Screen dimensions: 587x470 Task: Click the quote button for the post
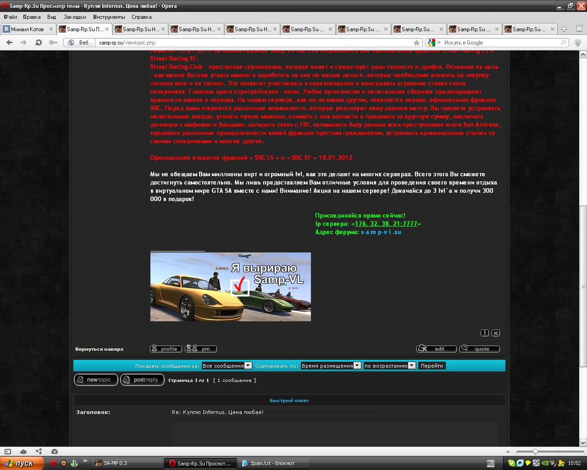480,349
